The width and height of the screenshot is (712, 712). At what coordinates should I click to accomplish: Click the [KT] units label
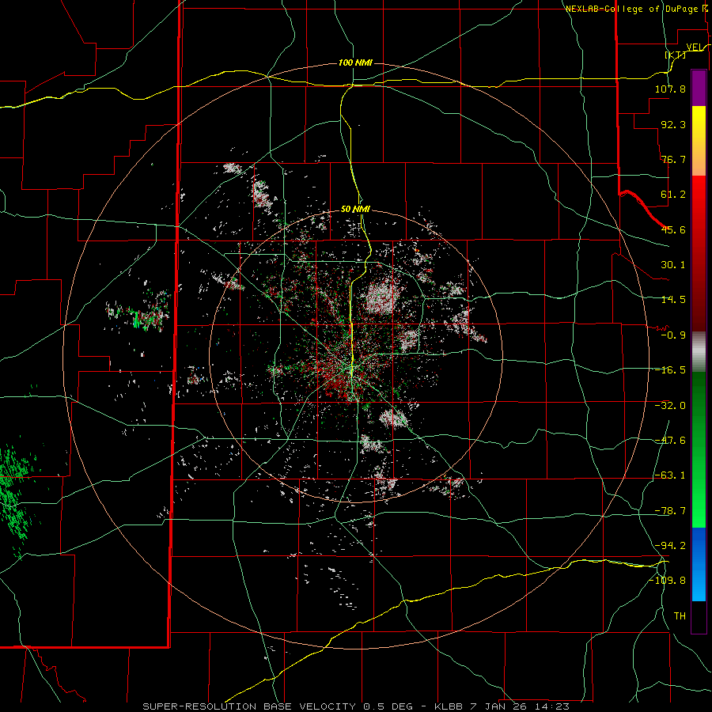tap(676, 55)
